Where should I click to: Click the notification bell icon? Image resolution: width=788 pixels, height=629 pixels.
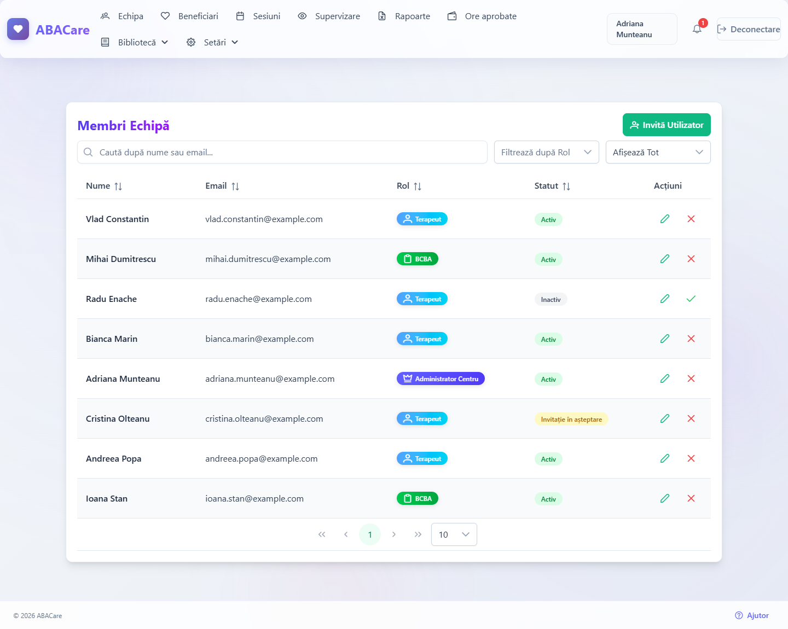tap(697, 29)
